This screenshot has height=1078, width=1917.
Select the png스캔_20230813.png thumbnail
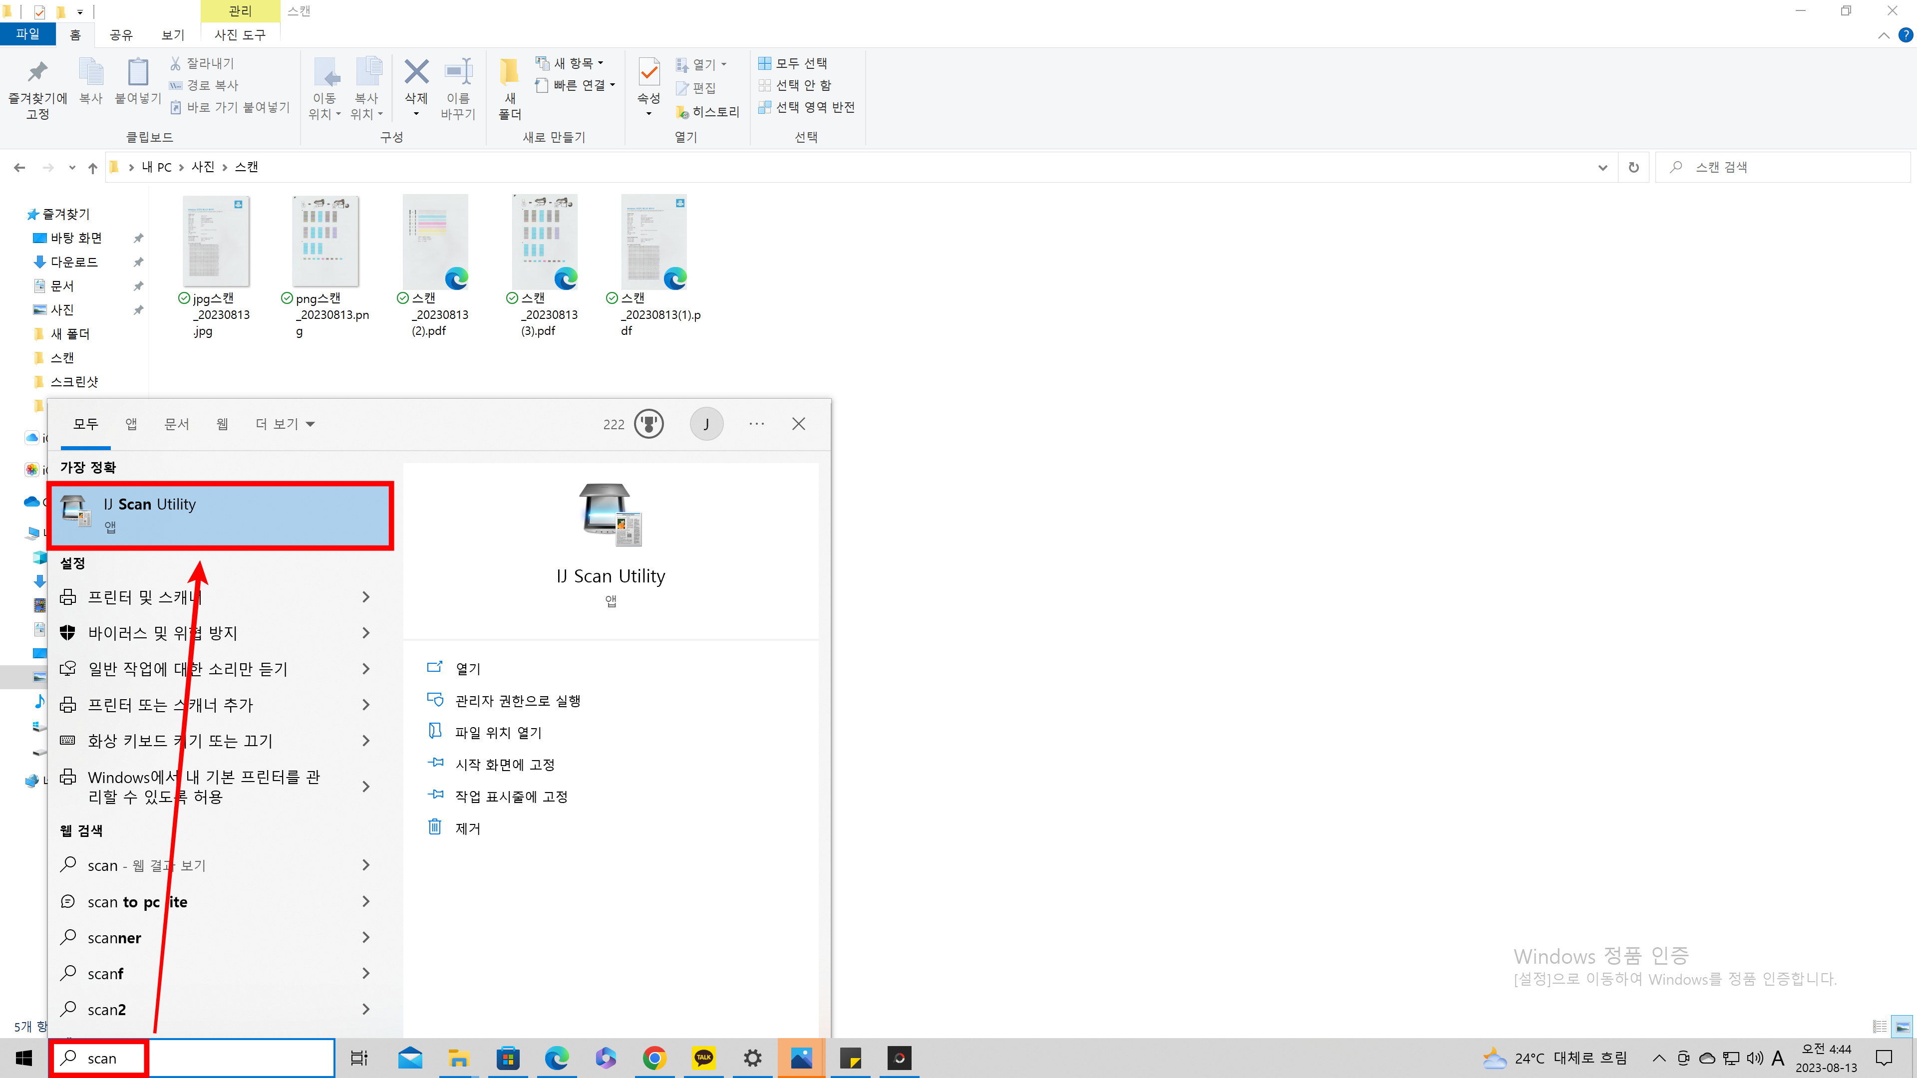coord(326,242)
